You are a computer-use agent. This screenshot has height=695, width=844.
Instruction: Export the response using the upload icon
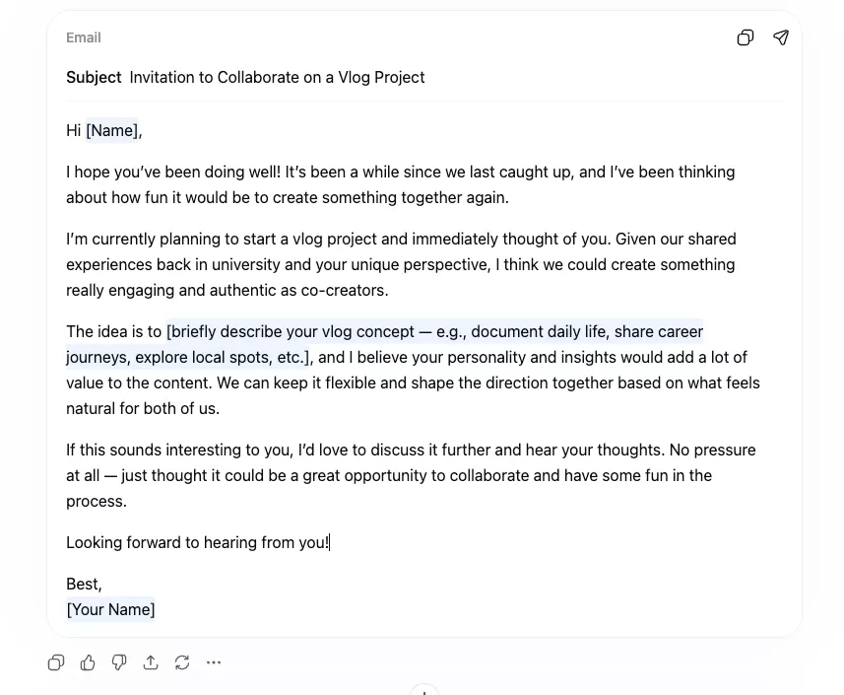(151, 662)
